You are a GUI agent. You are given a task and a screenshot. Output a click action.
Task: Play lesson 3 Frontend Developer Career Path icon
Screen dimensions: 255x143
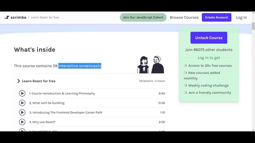click(x=22, y=112)
